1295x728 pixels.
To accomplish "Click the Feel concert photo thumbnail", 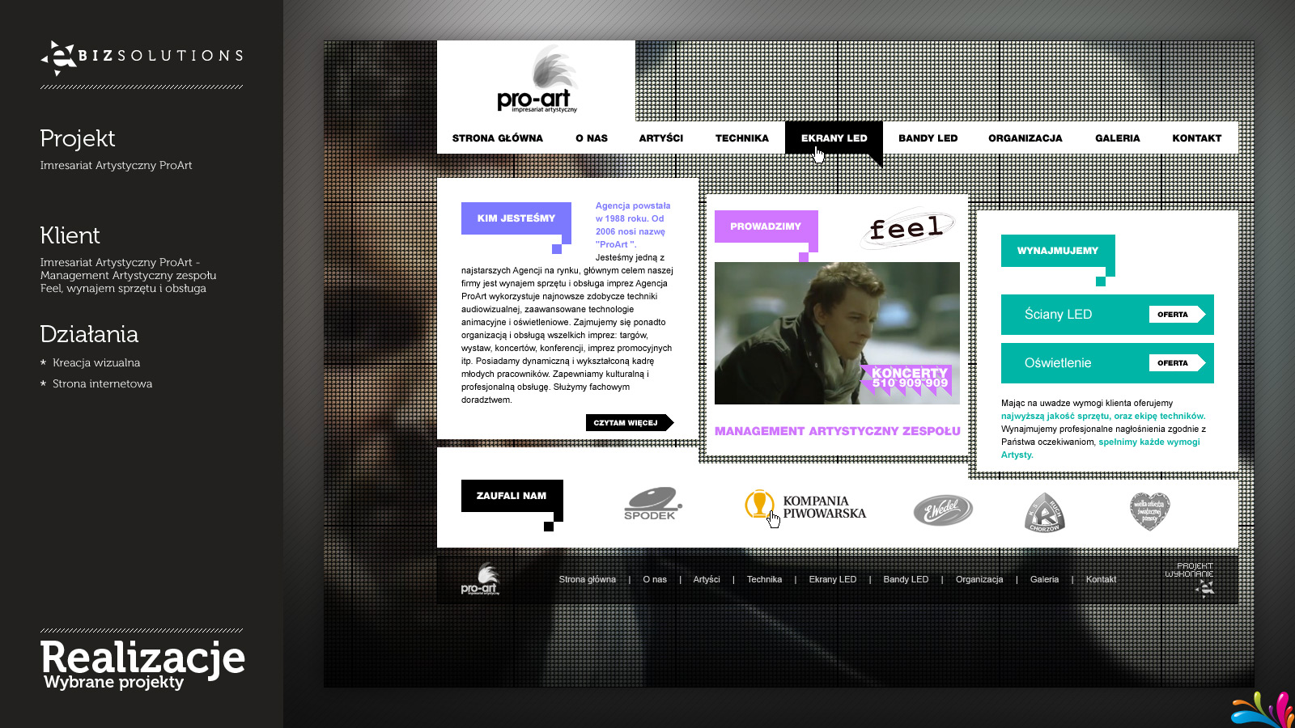I will click(837, 332).
